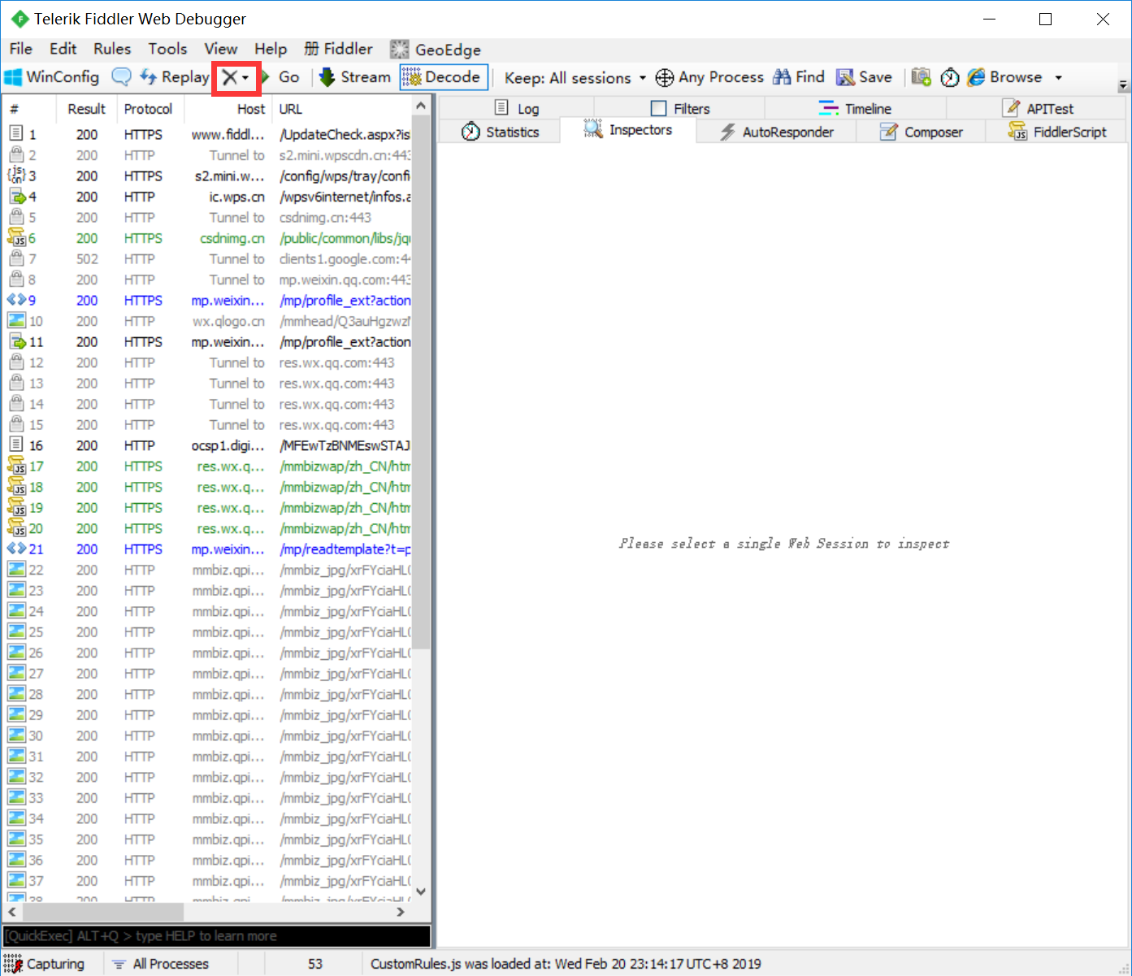Click session list vertical scrollbar thumb

(421, 382)
